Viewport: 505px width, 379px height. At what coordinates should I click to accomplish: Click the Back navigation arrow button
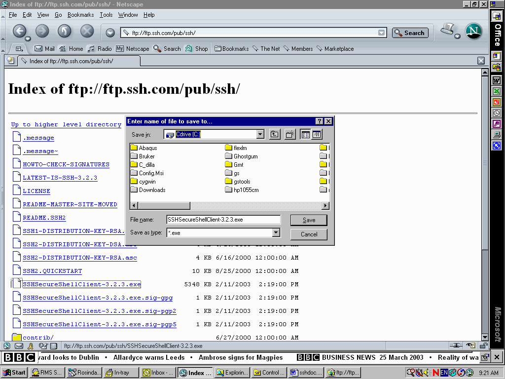pyautogui.click(x=19, y=32)
